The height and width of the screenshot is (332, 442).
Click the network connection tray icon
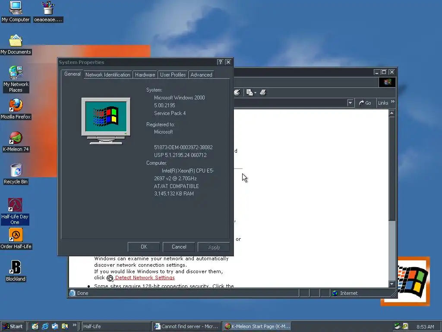(398, 326)
